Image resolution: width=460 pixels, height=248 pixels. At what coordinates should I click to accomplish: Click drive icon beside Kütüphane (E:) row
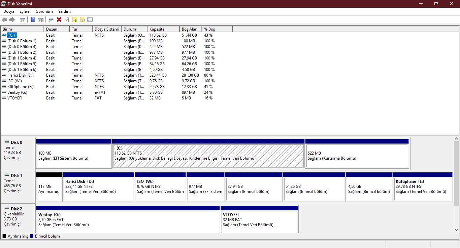coord(4,87)
